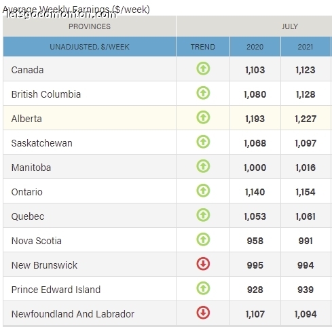Click Prince Edward Island's green trend icon
Viewport: 332px width, 331px height.
[203, 288]
